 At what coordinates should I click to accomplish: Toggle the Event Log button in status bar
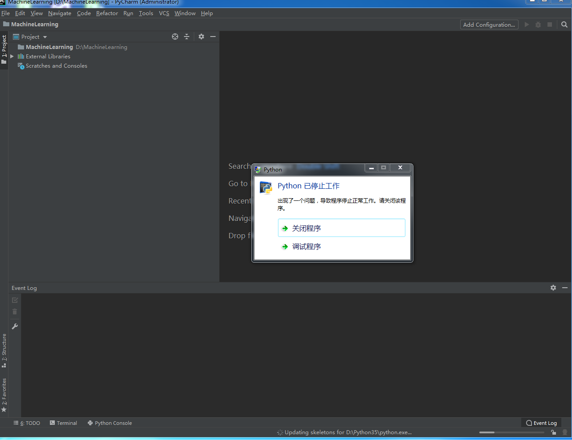541,423
